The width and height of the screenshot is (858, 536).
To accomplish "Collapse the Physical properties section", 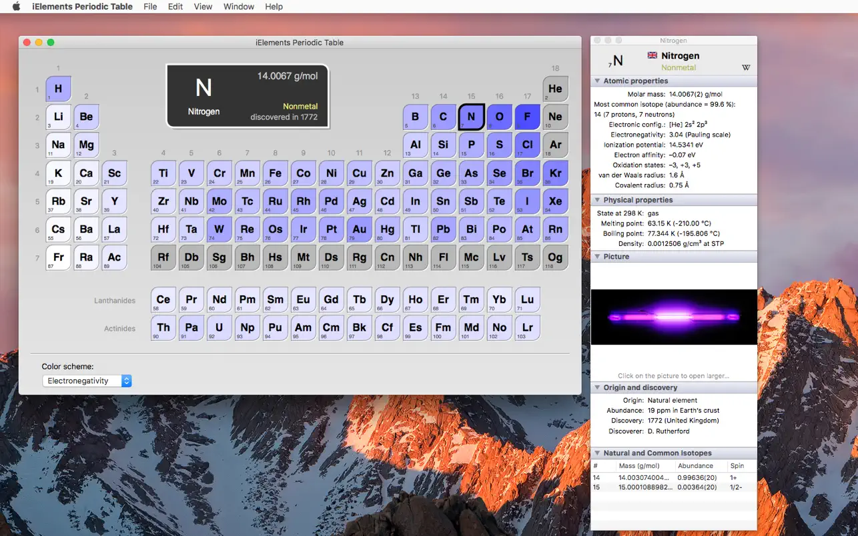I will click(597, 199).
